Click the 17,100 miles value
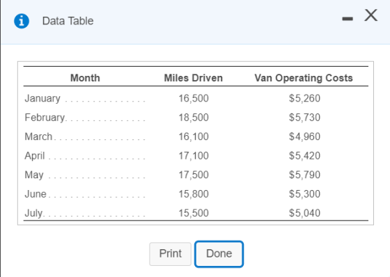The height and width of the screenshot is (277, 390). tap(194, 156)
